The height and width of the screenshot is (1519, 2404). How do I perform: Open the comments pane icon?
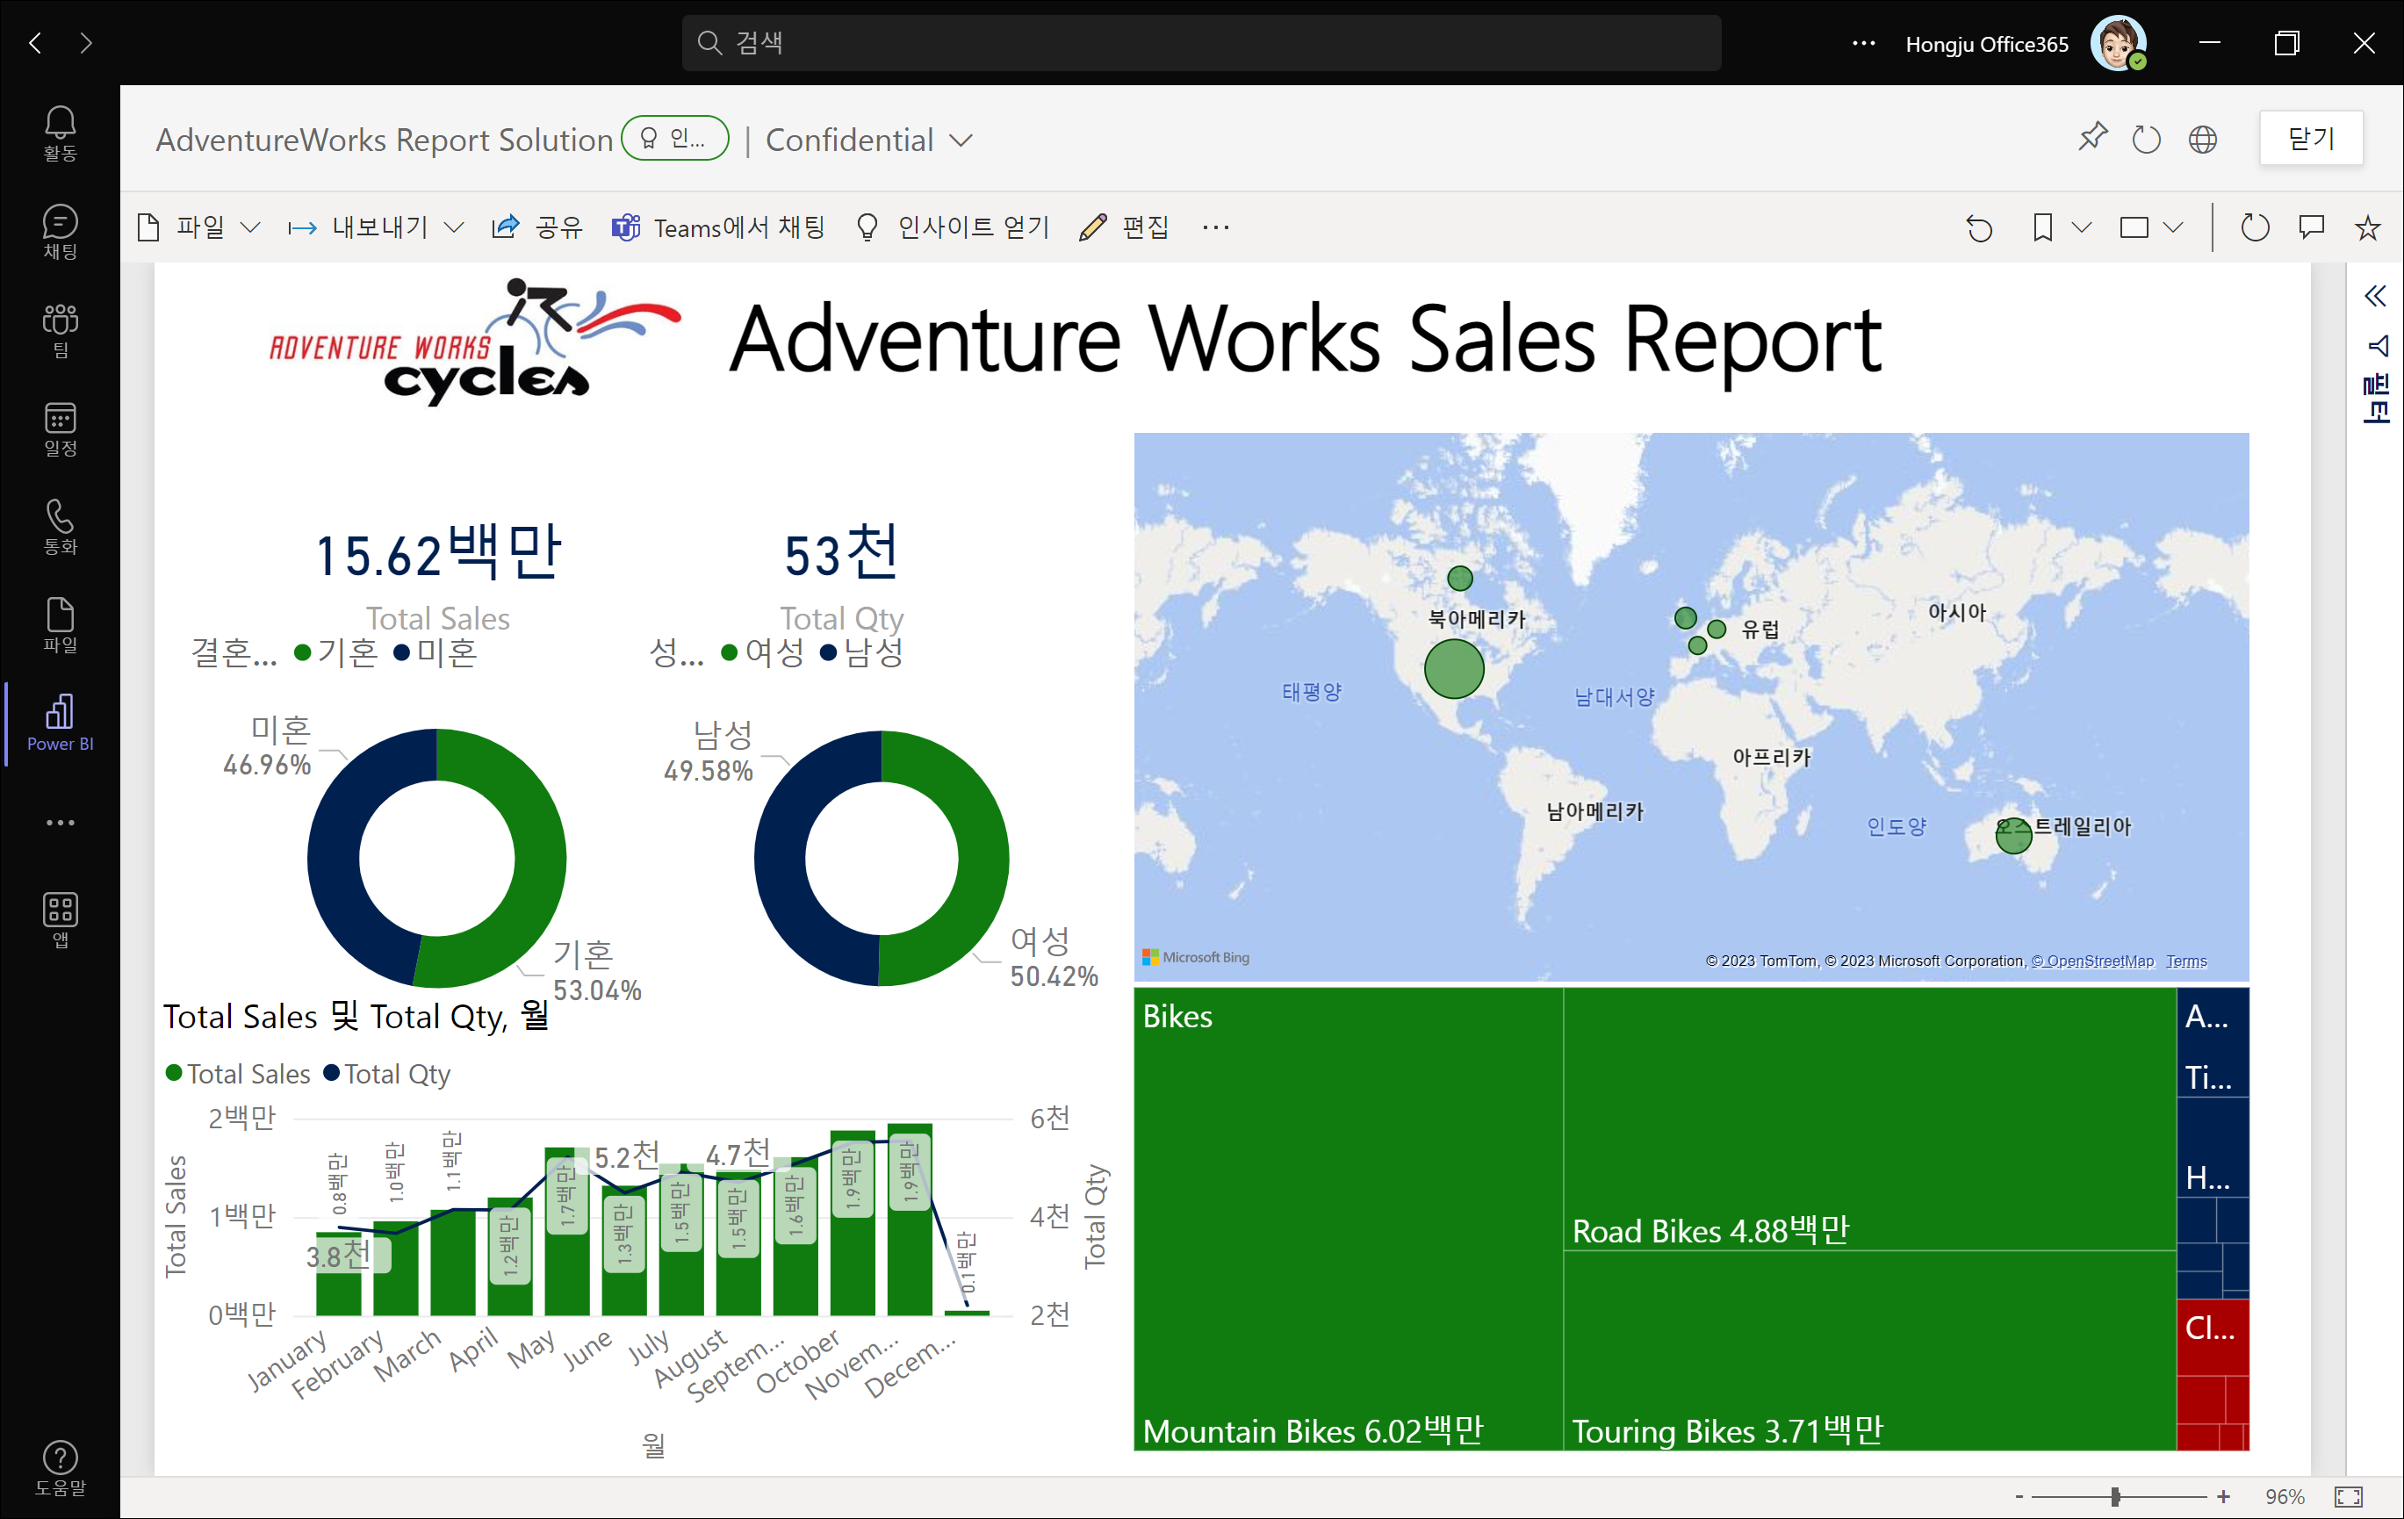coord(2311,227)
